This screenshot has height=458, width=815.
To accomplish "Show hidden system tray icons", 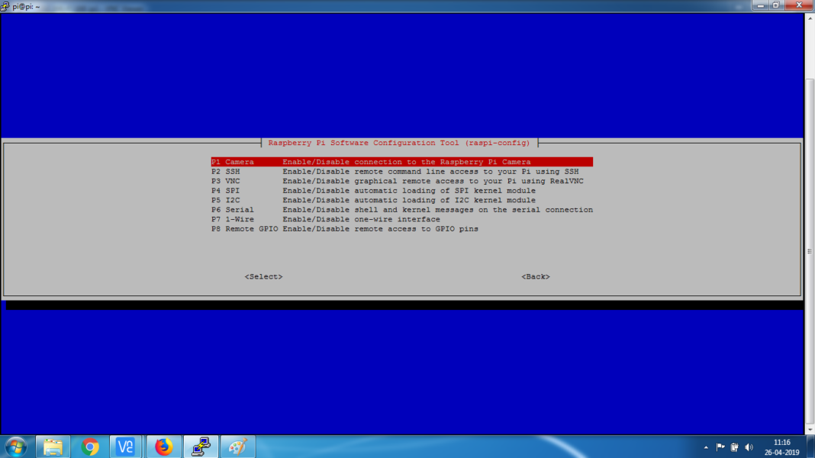I will pos(705,447).
